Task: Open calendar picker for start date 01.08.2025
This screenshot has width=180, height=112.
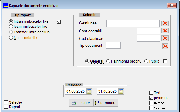Action: click(x=89, y=91)
